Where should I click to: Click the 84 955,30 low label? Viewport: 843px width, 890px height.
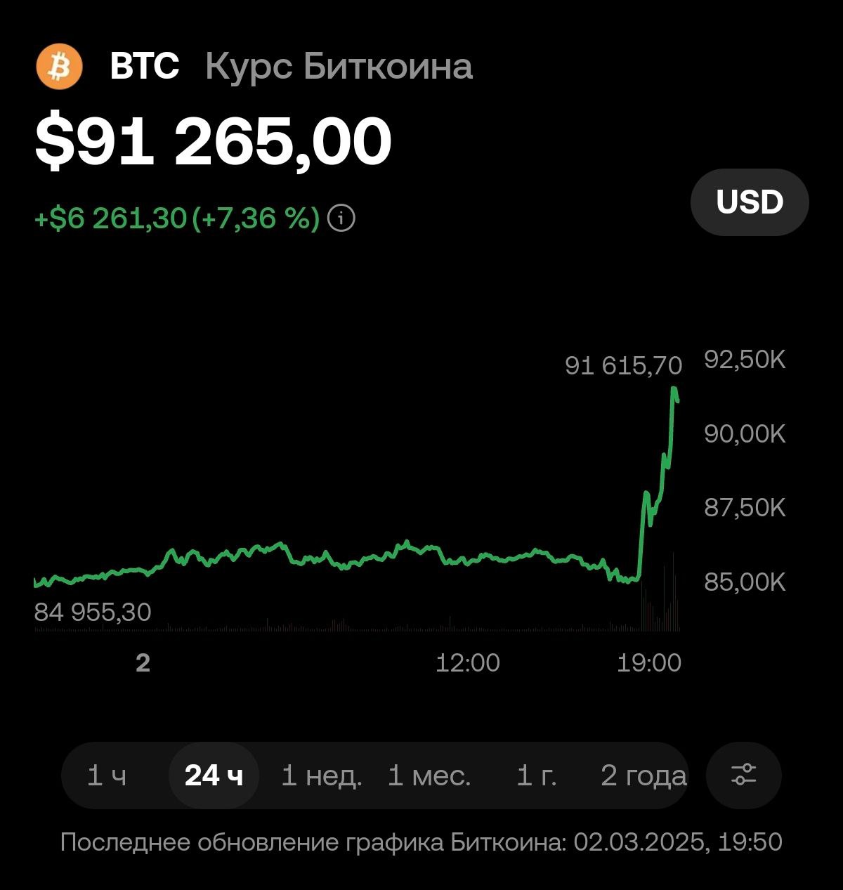93,613
